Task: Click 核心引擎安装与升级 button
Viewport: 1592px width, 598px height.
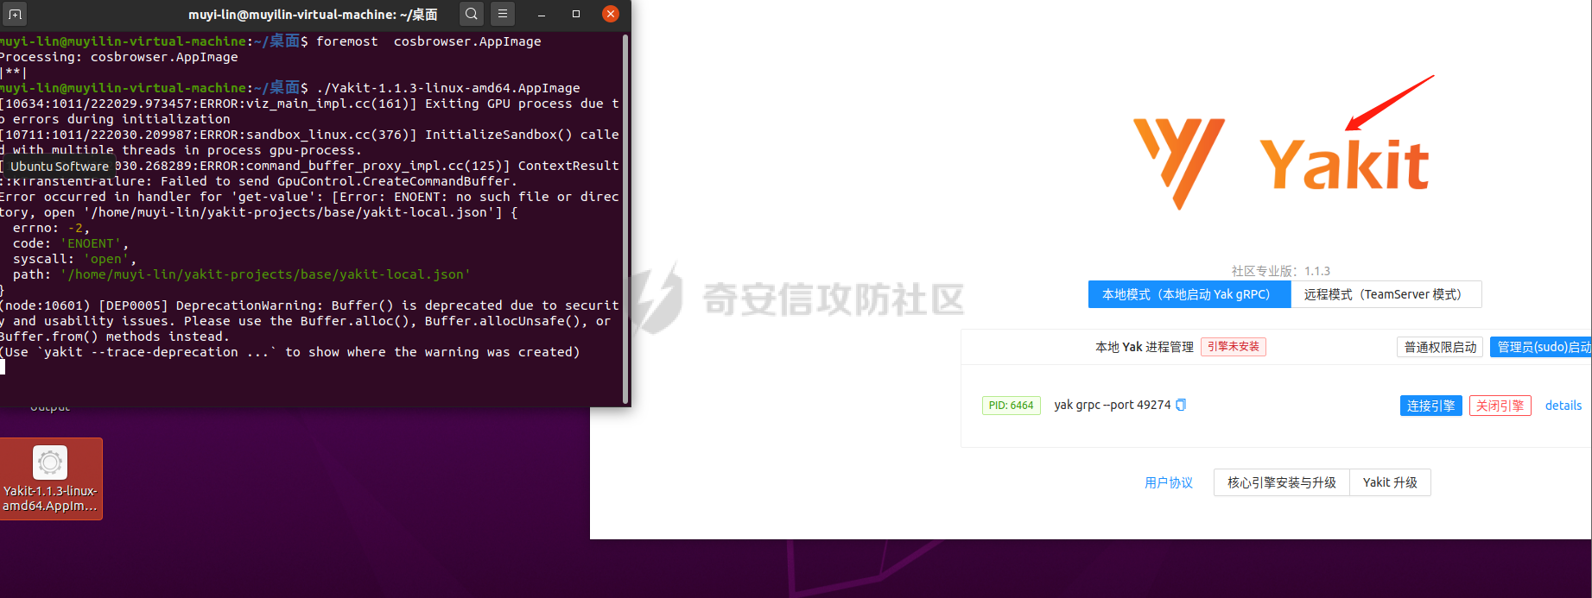Action: [x=1281, y=482]
